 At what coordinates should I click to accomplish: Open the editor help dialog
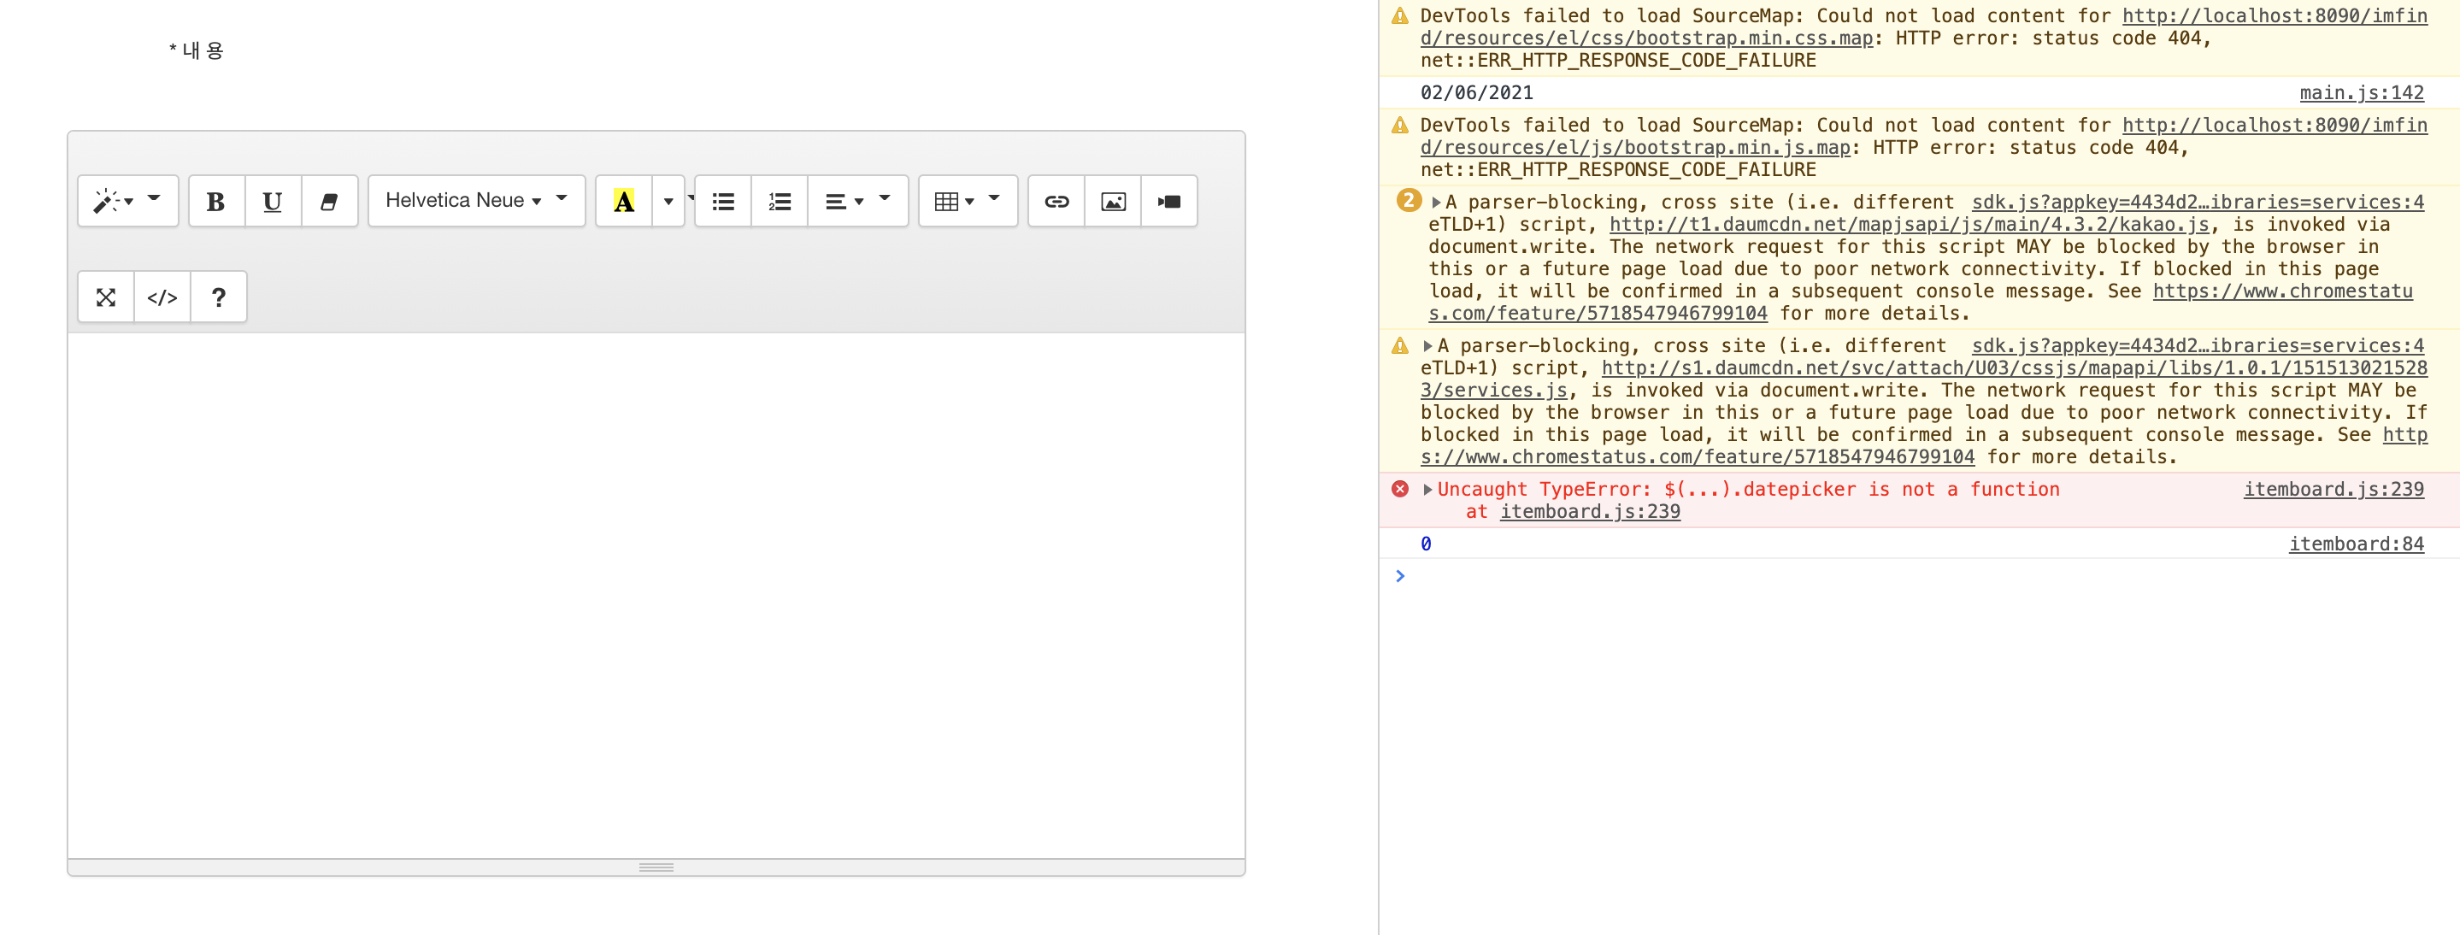click(219, 297)
